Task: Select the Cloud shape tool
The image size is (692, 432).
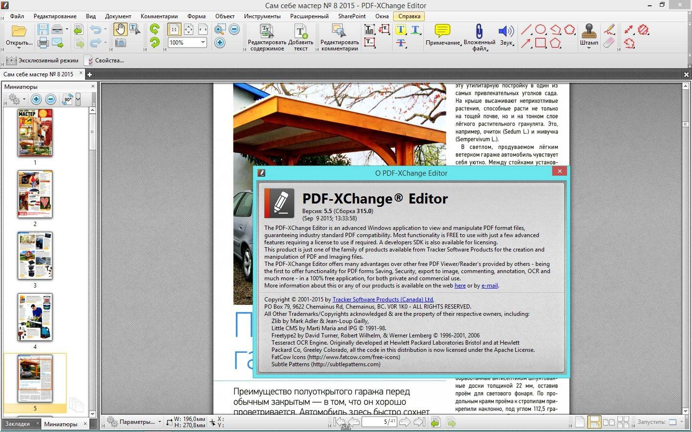Action: (570, 30)
